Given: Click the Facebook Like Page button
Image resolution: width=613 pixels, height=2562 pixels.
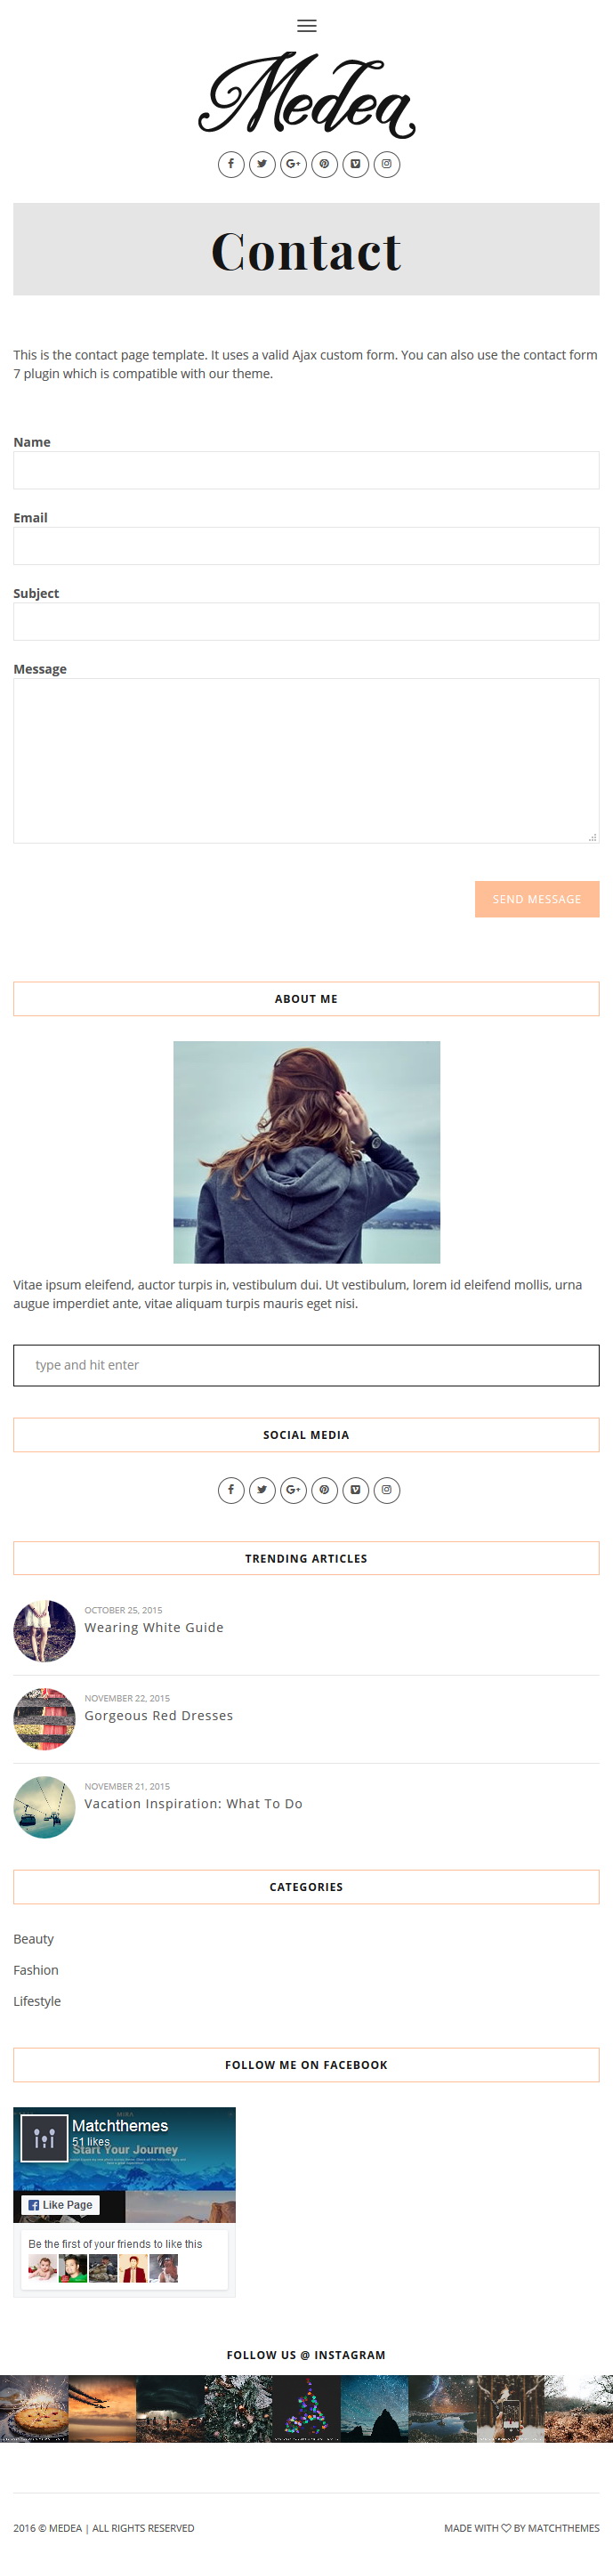Looking at the screenshot, I should tap(60, 2205).
